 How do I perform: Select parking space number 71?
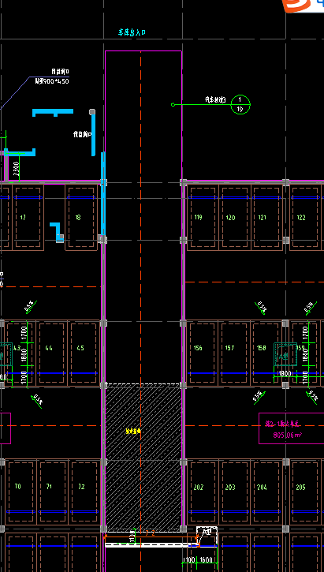point(49,486)
